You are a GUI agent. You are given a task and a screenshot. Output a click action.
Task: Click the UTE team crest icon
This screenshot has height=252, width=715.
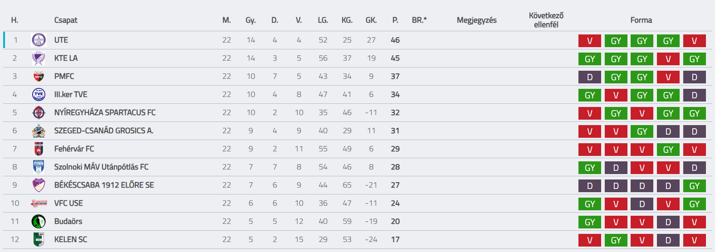[x=39, y=40]
